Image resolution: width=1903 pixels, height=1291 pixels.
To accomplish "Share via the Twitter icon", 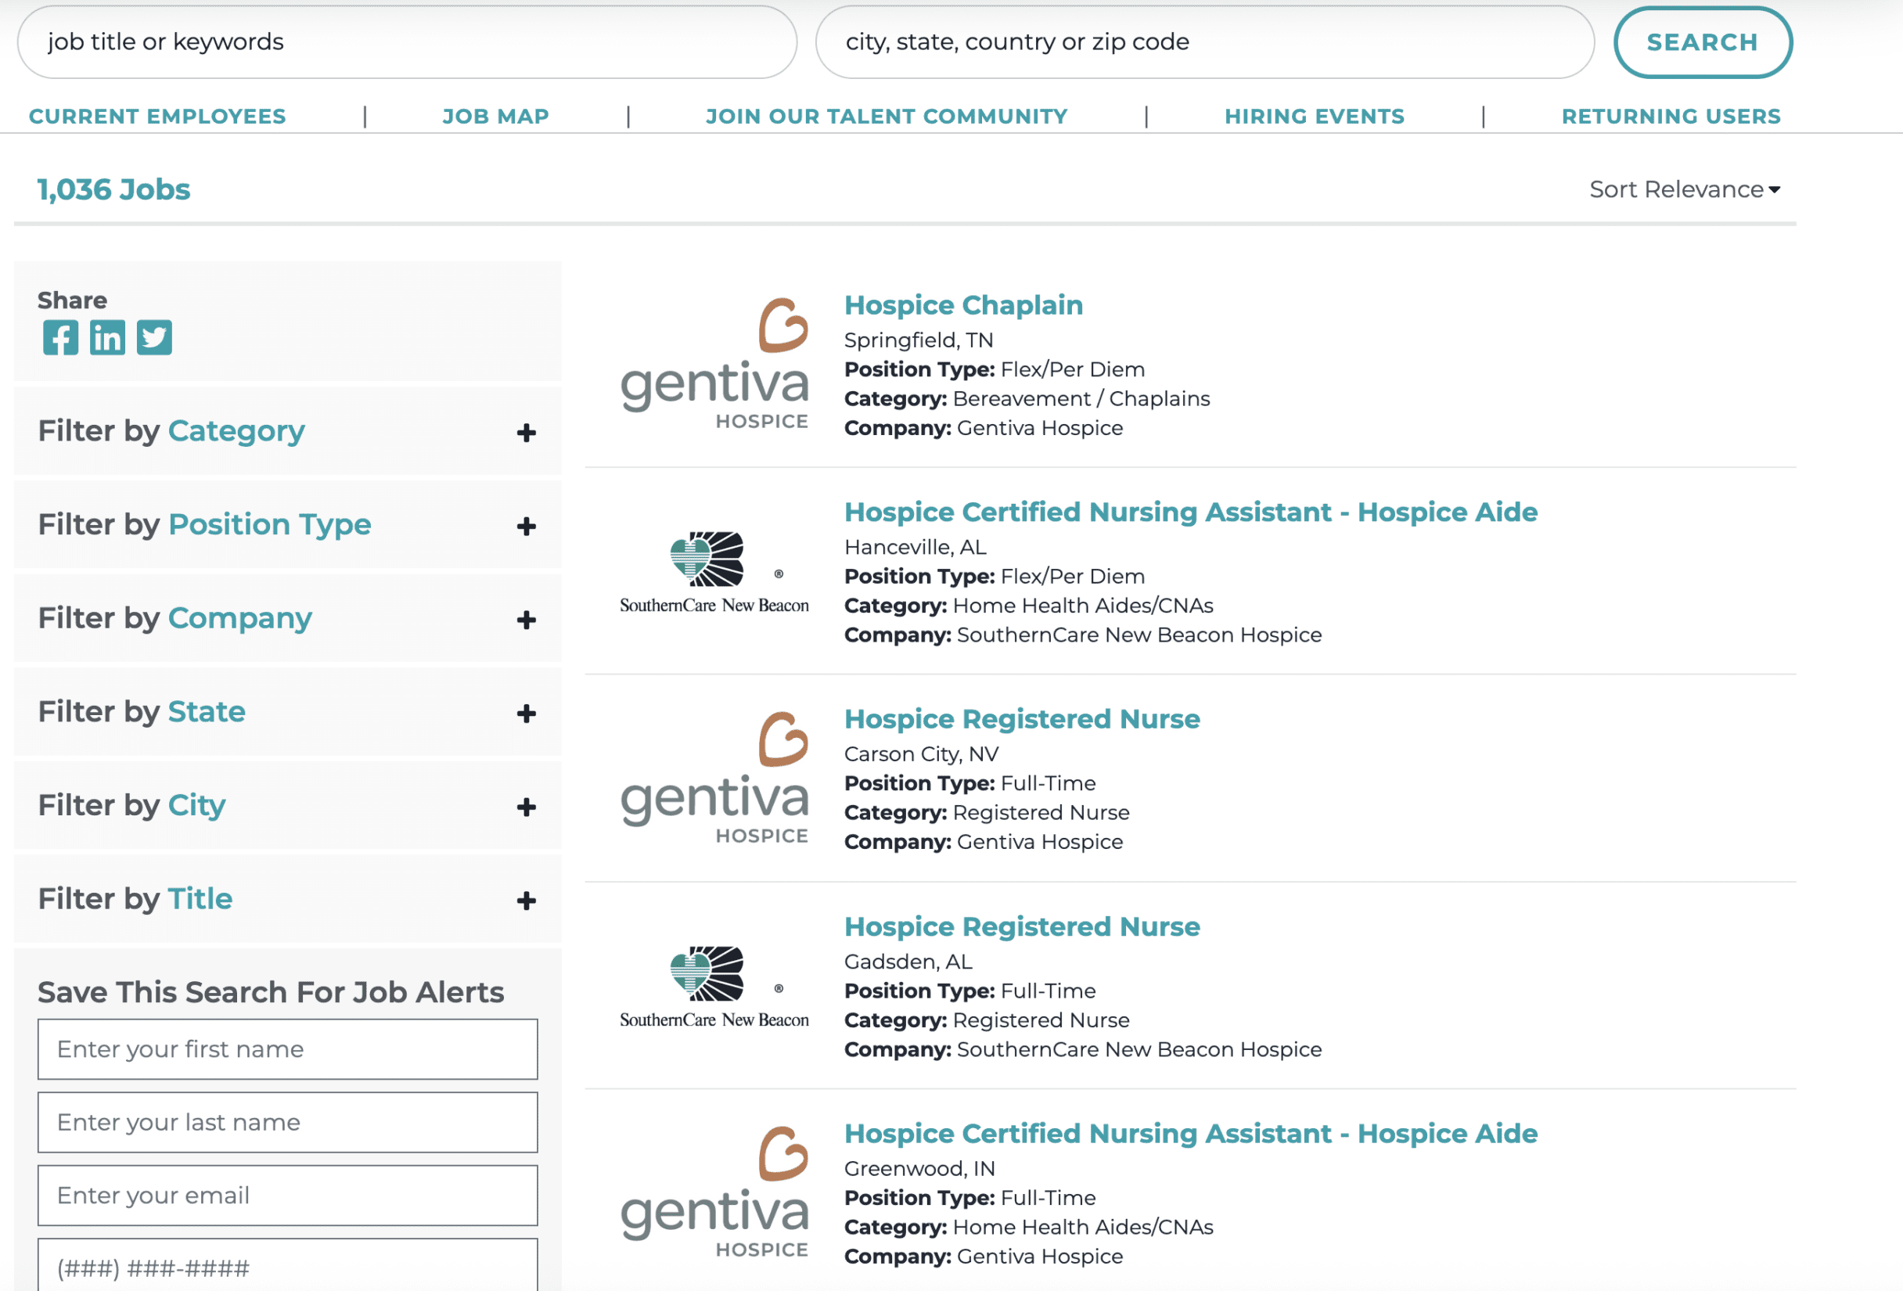I will [x=154, y=337].
